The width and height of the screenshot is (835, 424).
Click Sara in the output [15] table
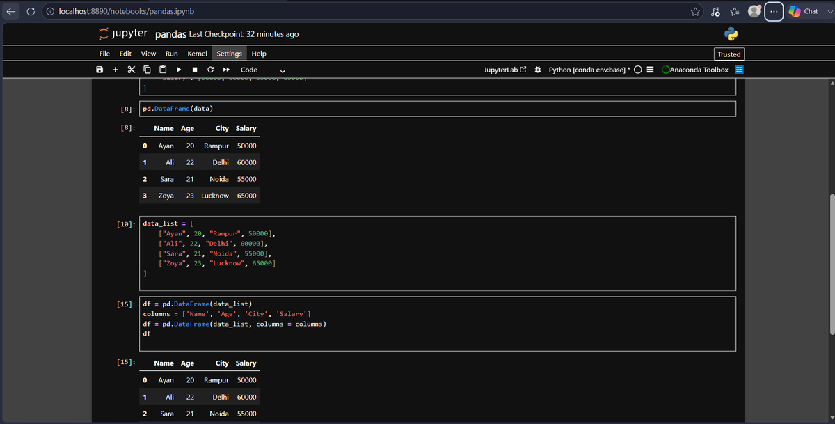click(167, 414)
